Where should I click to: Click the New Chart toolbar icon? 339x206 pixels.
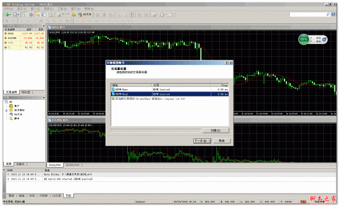6,15
